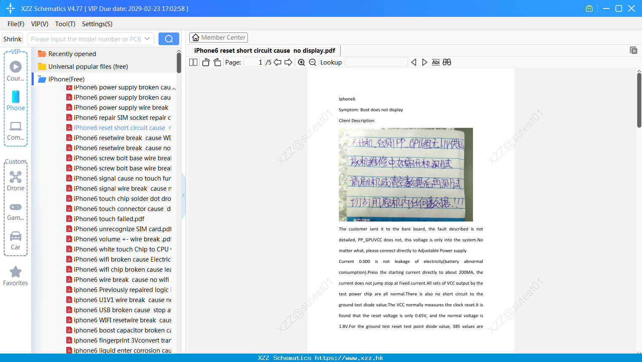Find previous lookup match
The image size is (642, 362).
pyautogui.click(x=414, y=62)
